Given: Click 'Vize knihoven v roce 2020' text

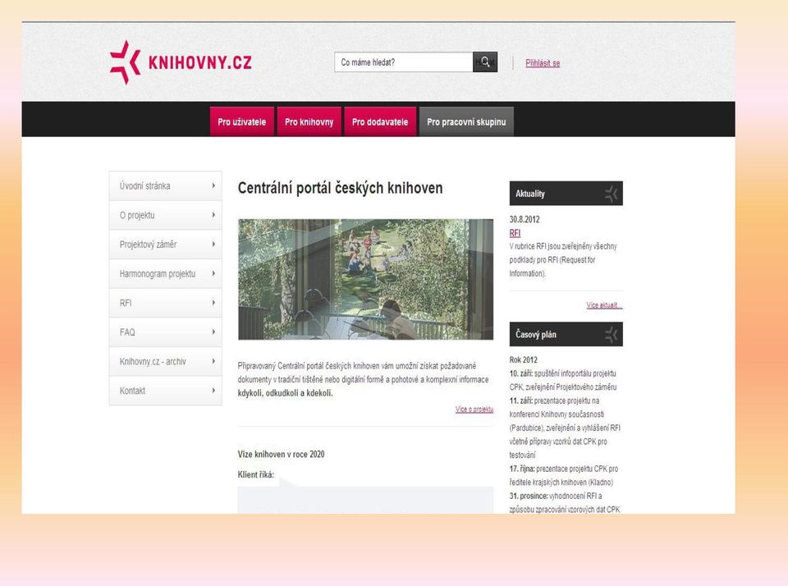Looking at the screenshot, I should tap(281, 455).
